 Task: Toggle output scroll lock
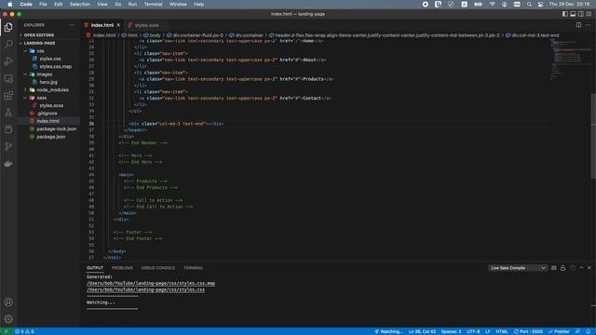click(x=562, y=268)
